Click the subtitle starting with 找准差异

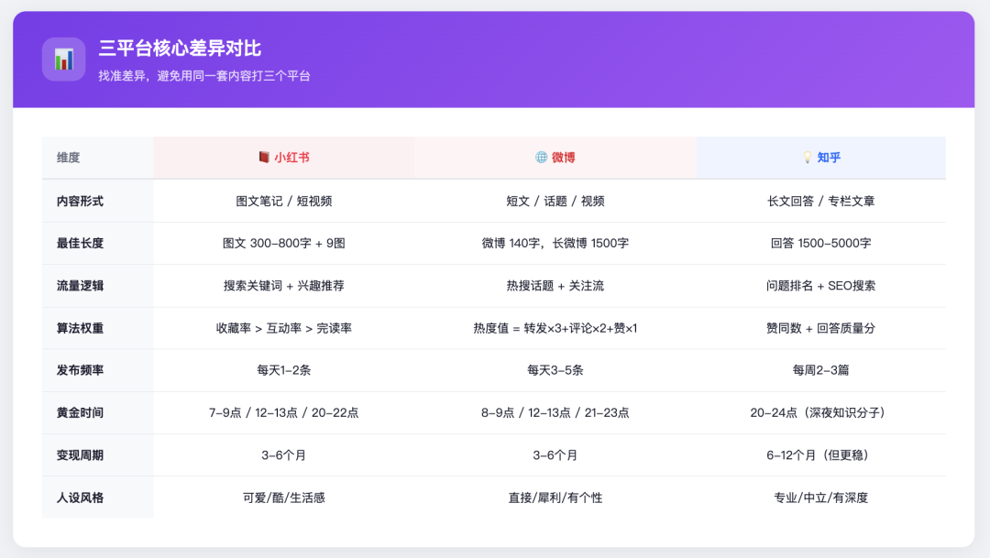pos(204,76)
